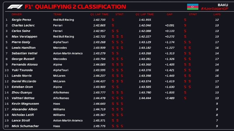
Task: Click Max Verstappen's Q2 soft tyre icon
Action: (x=185, y=37)
